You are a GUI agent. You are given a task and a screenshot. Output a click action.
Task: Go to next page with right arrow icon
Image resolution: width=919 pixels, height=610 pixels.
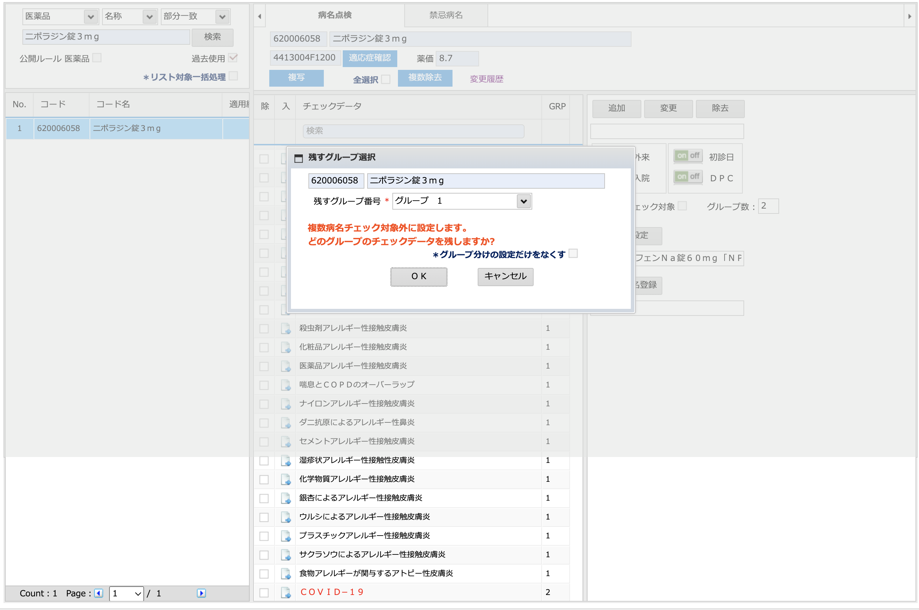pos(201,593)
